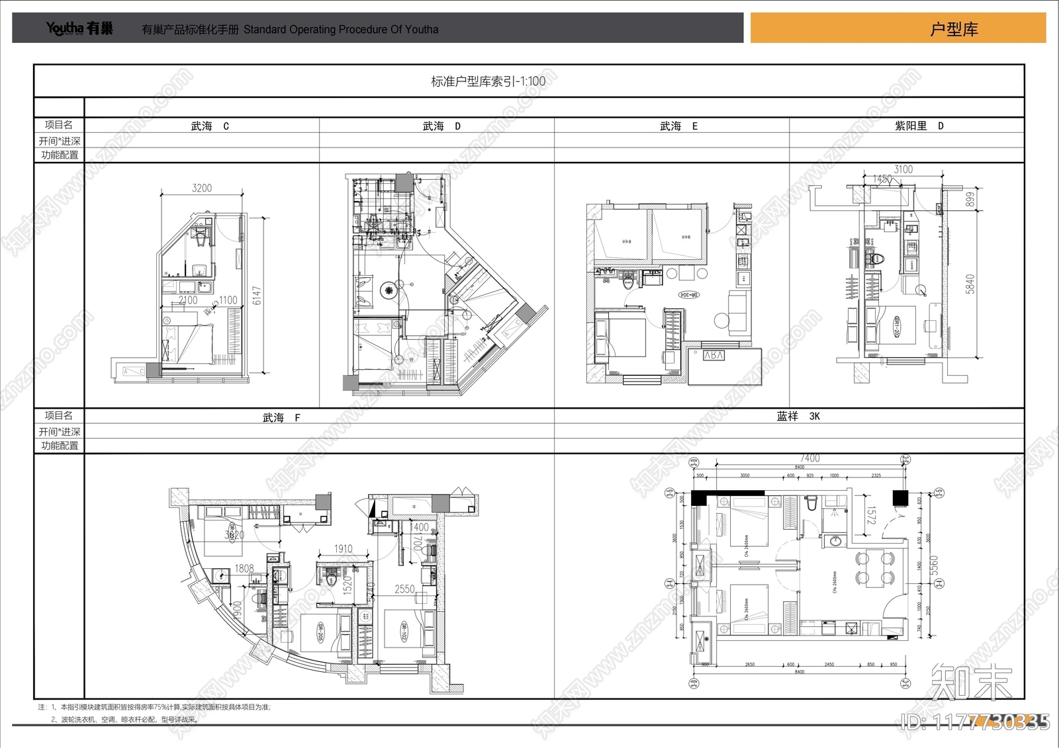1059x748 pixels.
Task: Click the 3200 width dimension on 武海 C
Action: point(202,188)
